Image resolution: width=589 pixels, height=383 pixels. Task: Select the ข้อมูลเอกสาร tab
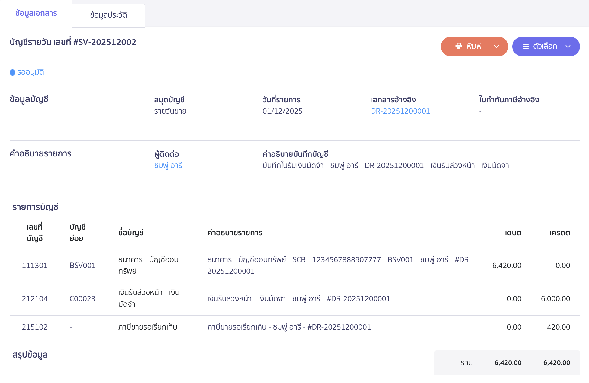36,14
